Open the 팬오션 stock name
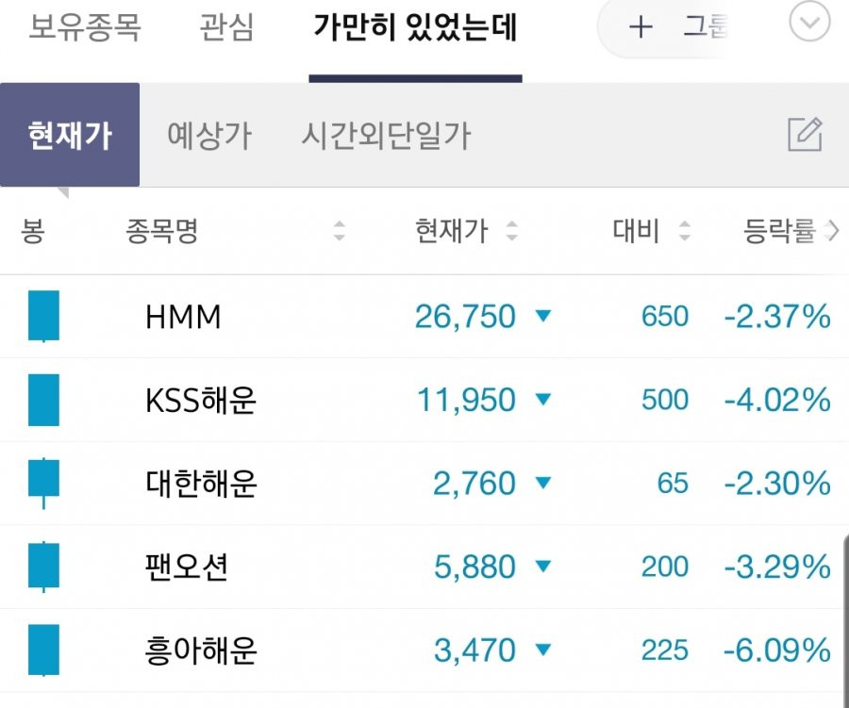849x708 pixels. click(186, 567)
